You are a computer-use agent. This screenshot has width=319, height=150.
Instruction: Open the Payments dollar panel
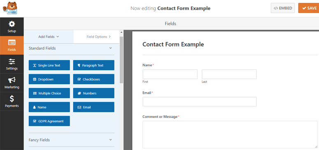(12, 102)
